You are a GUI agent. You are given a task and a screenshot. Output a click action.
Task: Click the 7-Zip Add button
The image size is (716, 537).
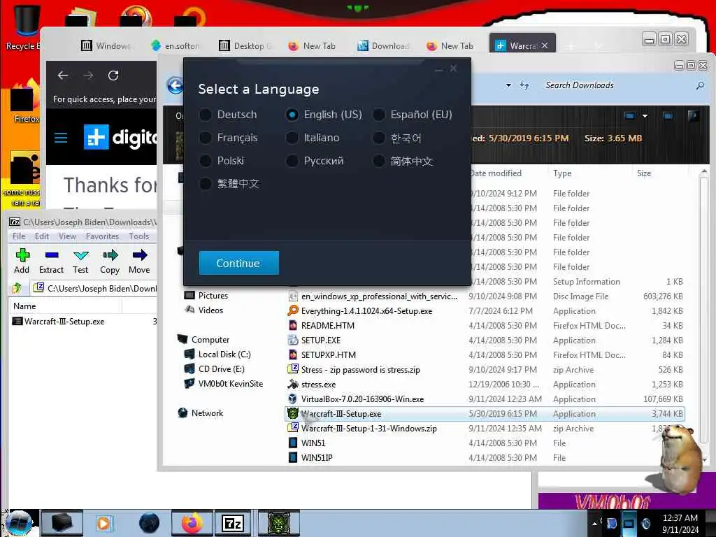[x=22, y=262]
